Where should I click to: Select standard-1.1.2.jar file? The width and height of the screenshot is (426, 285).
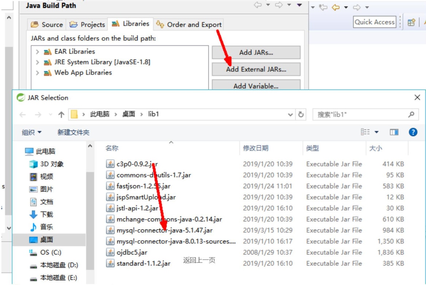(x=139, y=263)
